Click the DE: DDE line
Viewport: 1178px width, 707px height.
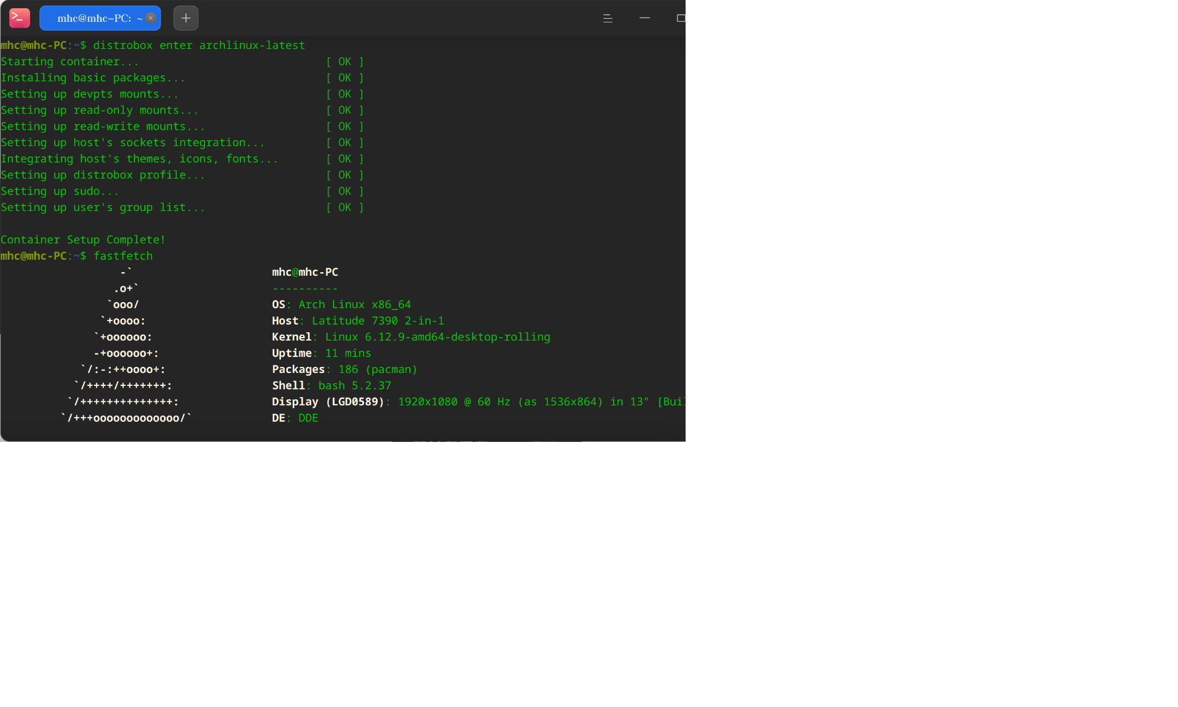294,418
